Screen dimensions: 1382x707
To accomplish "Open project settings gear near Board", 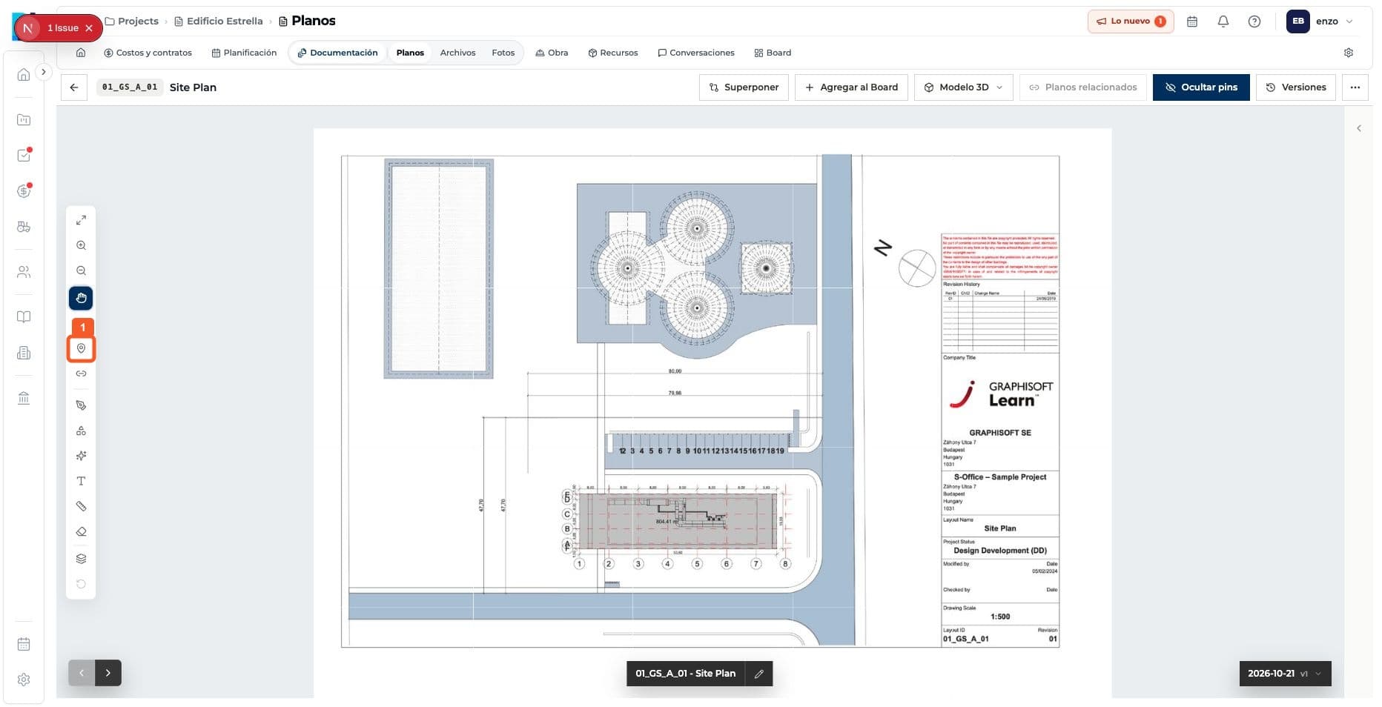I will pyautogui.click(x=1349, y=53).
